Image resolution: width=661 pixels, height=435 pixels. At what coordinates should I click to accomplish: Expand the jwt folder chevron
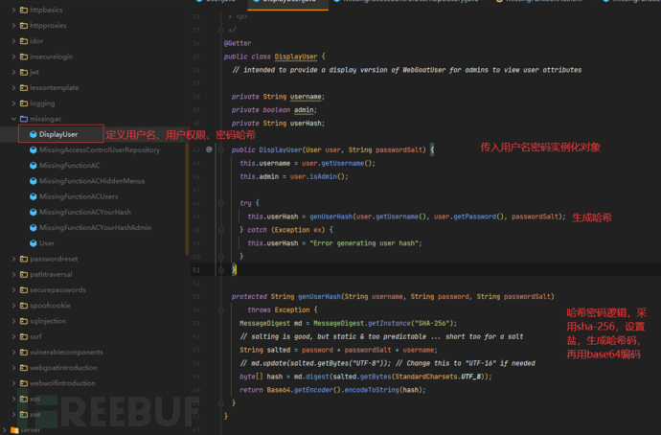pyautogui.click(x=11, y=72)
